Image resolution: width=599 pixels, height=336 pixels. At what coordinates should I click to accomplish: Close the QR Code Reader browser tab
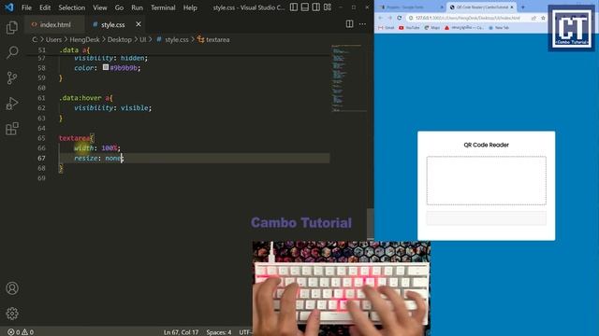click(512, 7)
